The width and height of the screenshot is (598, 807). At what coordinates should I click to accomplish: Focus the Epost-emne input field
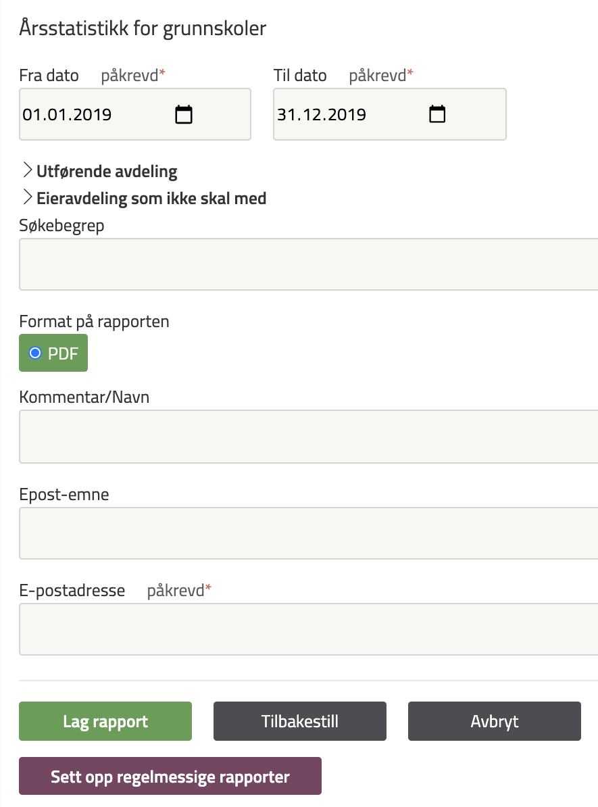pos(308,533)
